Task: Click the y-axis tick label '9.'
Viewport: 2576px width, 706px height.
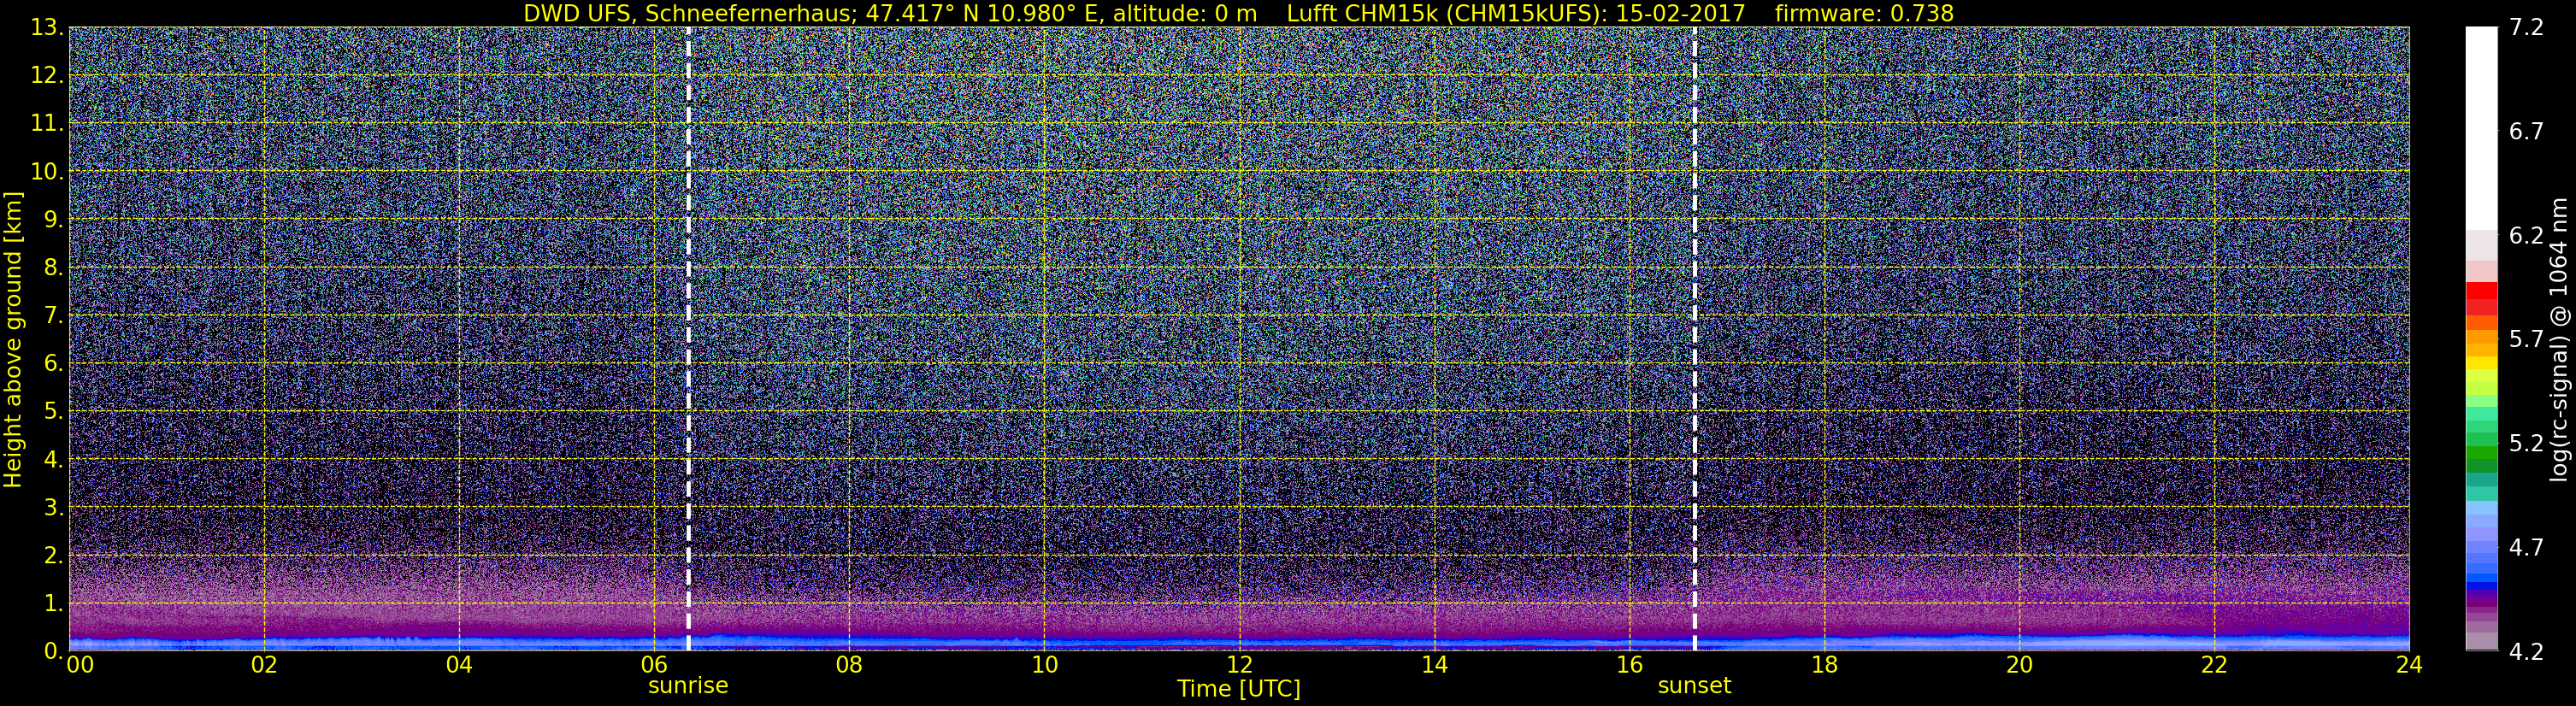Action: pyautogui.click(x=53, y=220)
